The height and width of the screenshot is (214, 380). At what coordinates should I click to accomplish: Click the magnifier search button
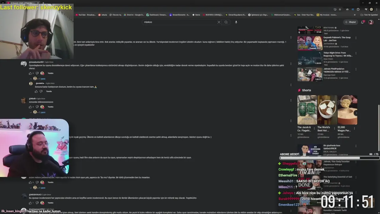click(226, 22)
